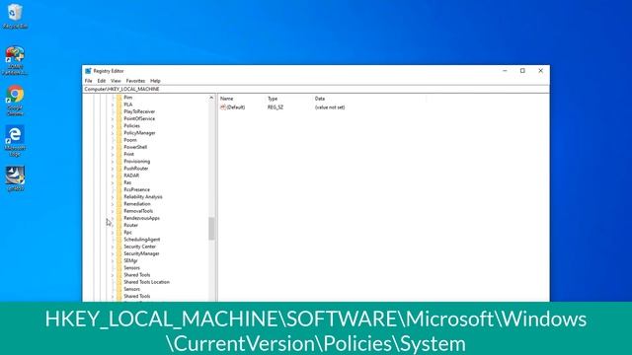
Task: Click the RcsPresence folder icon
Action: pos(118,189)
